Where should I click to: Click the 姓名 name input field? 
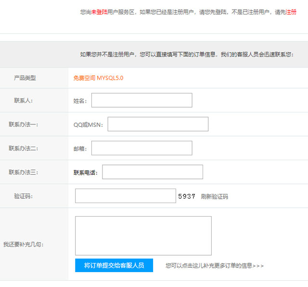[x=142, y=100]
